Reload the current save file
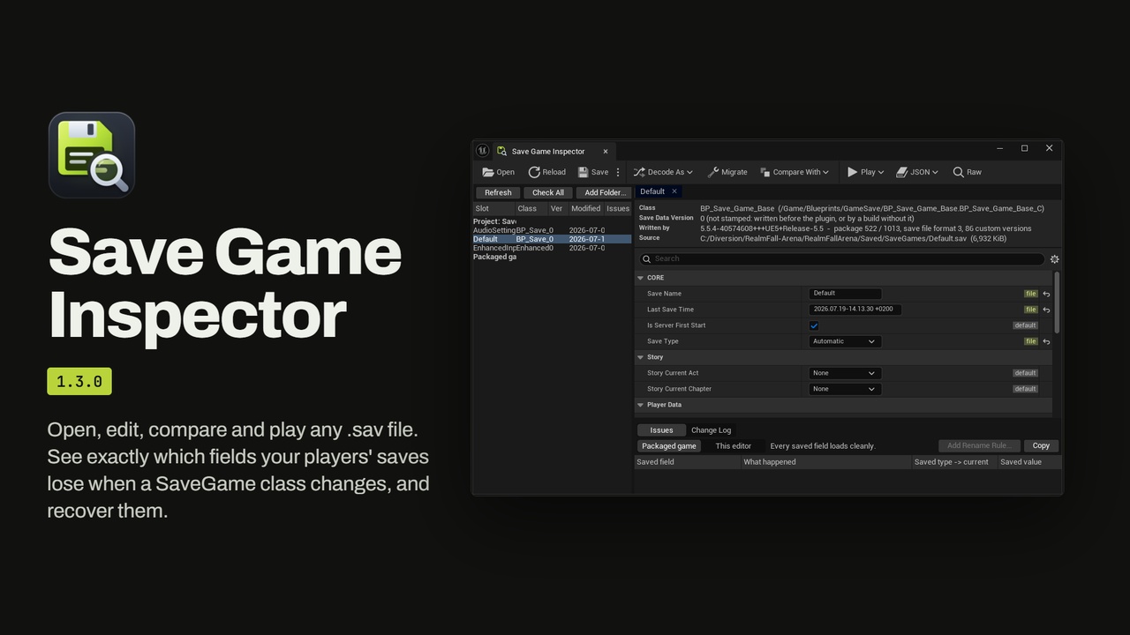The height and width of the screenshot is (635, 1130). pos(547,172)
